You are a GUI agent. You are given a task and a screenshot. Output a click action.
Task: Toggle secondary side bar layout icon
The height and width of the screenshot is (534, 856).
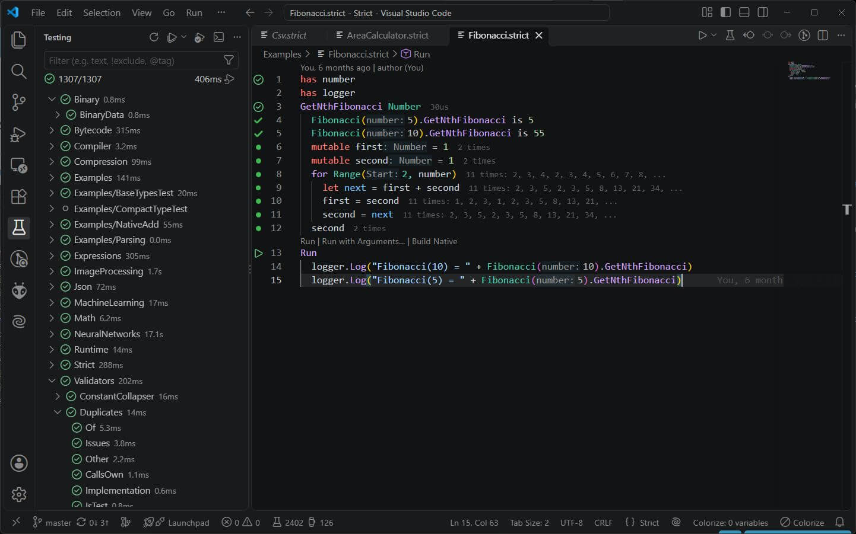coord(763,12)
